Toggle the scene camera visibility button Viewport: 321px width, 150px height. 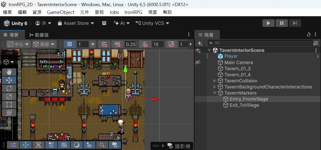click(115, 145)
